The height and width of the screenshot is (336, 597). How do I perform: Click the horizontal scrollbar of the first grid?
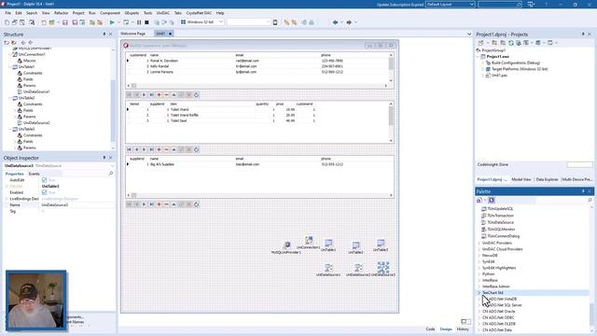[x=257, y=86]
